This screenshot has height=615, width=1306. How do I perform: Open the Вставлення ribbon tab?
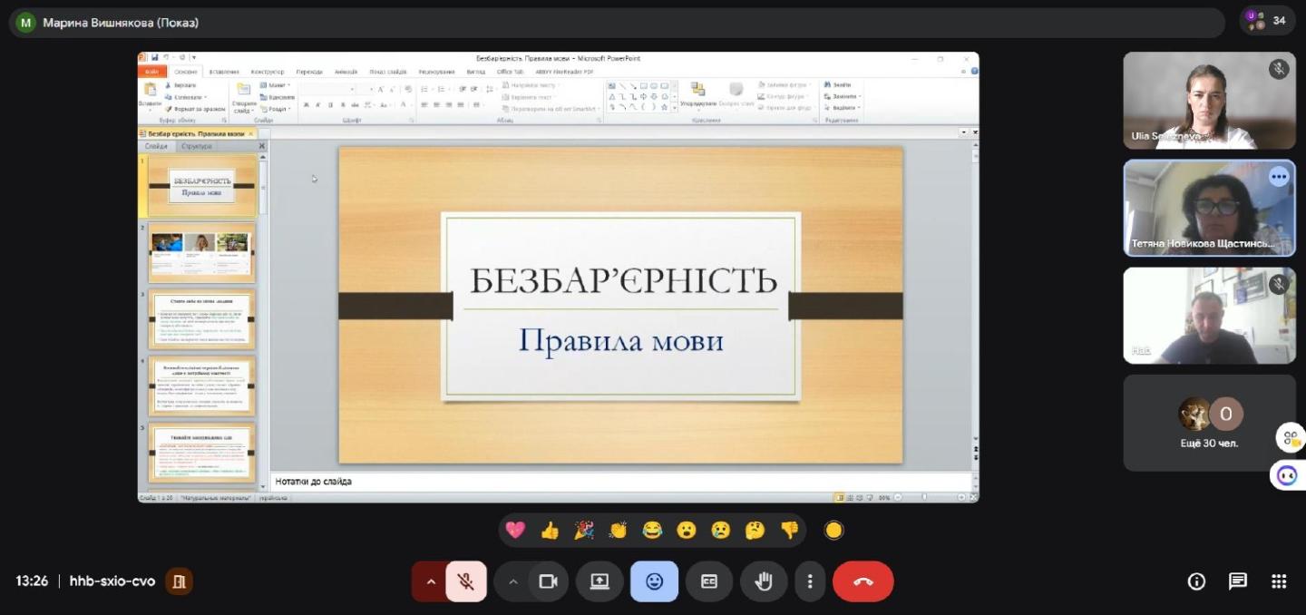click(x=224, y=72)
